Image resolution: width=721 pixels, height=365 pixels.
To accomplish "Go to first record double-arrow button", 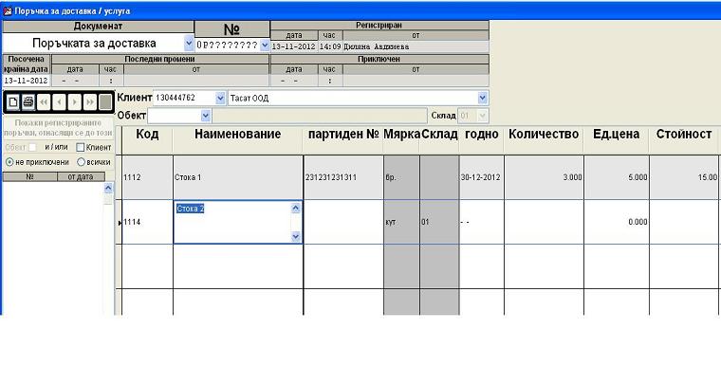I will tap(44, 102).
